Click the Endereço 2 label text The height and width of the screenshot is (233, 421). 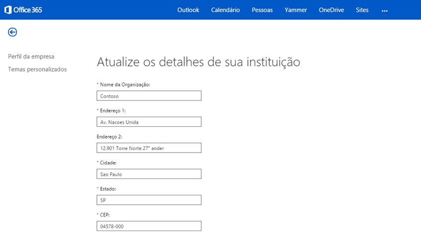(109, 136)
